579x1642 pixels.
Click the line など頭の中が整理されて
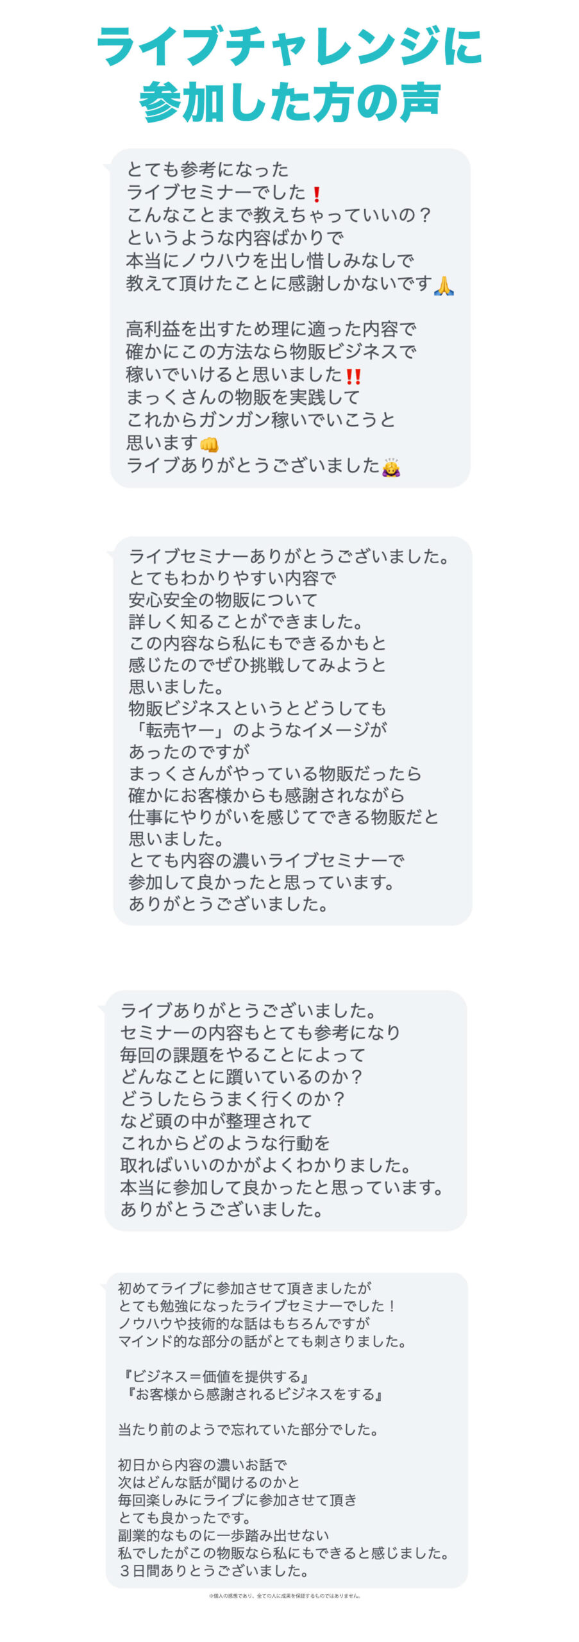[x=216, y=1121]
